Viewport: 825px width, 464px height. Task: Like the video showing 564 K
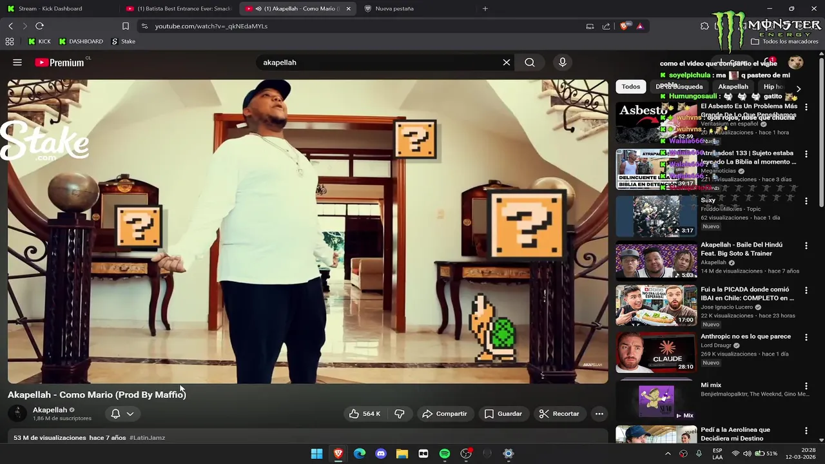(365, 414)
